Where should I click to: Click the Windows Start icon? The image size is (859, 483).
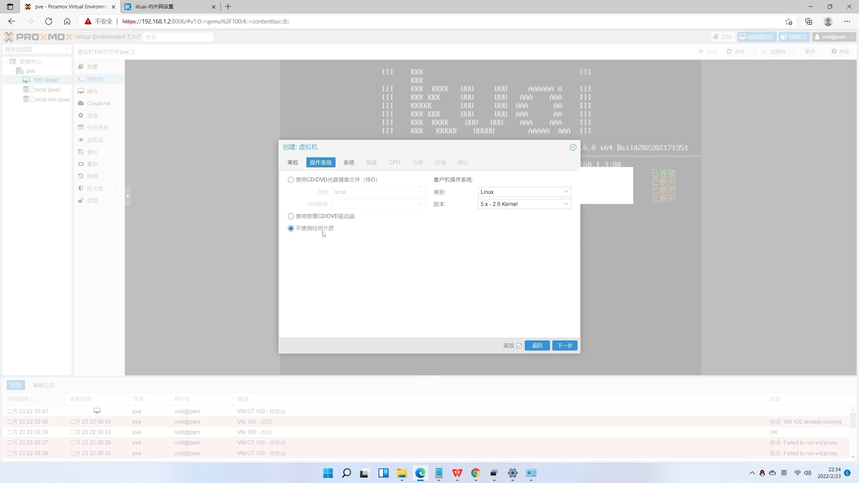(328, 473)
